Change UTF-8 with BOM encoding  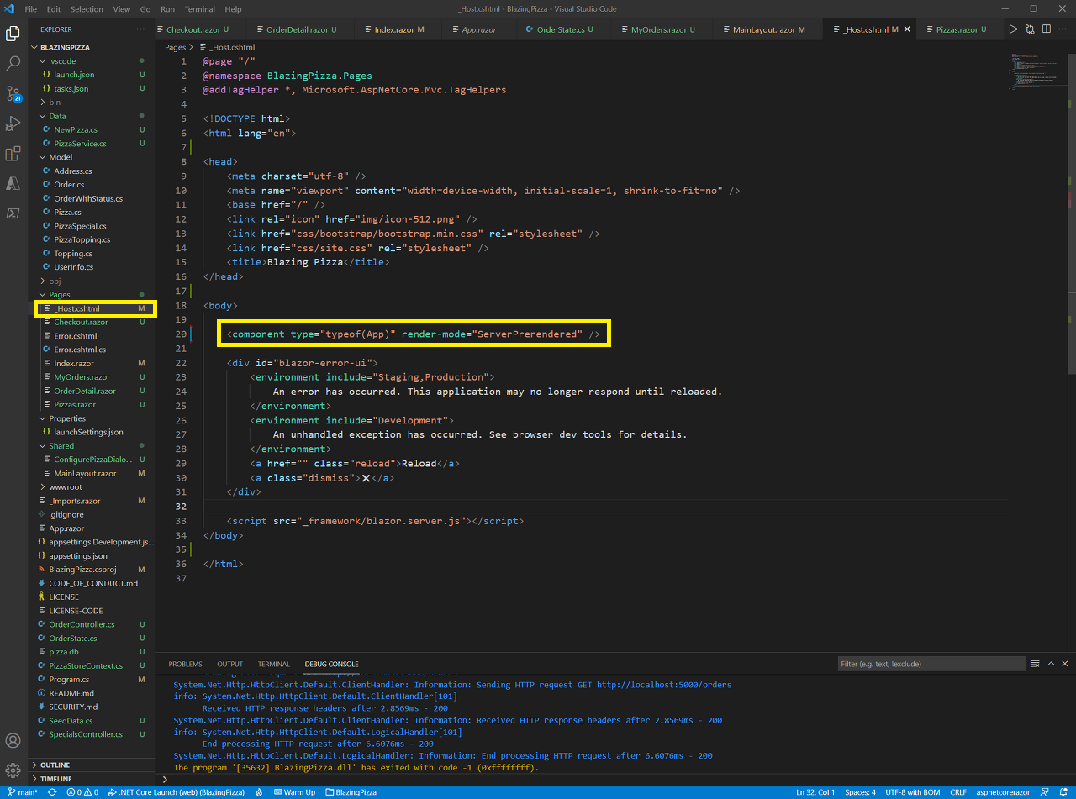pos(913,792)
